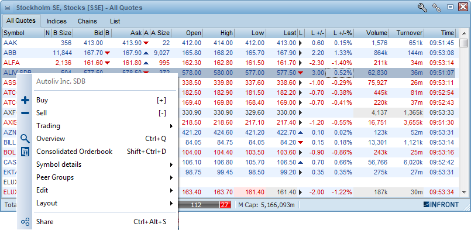Switch to the Indices tab
Viewport: 471px width, 230px height.
click(x=57, y=21)
